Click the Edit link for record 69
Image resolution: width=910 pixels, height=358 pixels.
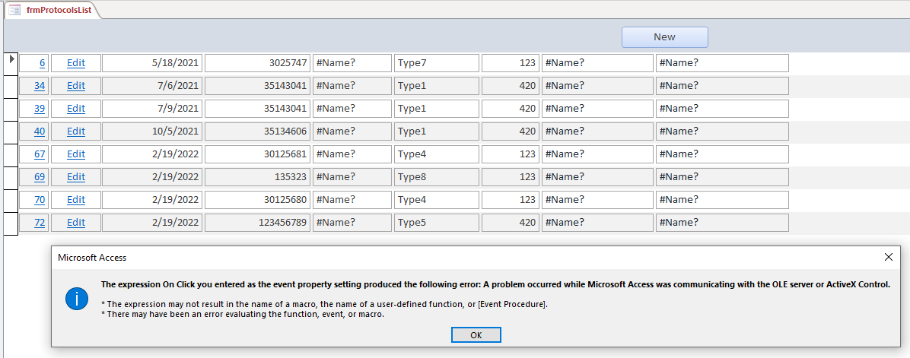pyautogui.click(x=76, y=177)
